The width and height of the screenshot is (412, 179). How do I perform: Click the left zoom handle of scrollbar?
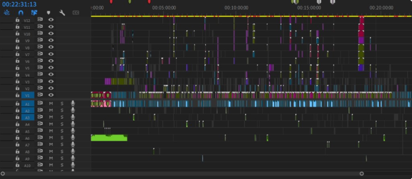(x=3, y=173)
